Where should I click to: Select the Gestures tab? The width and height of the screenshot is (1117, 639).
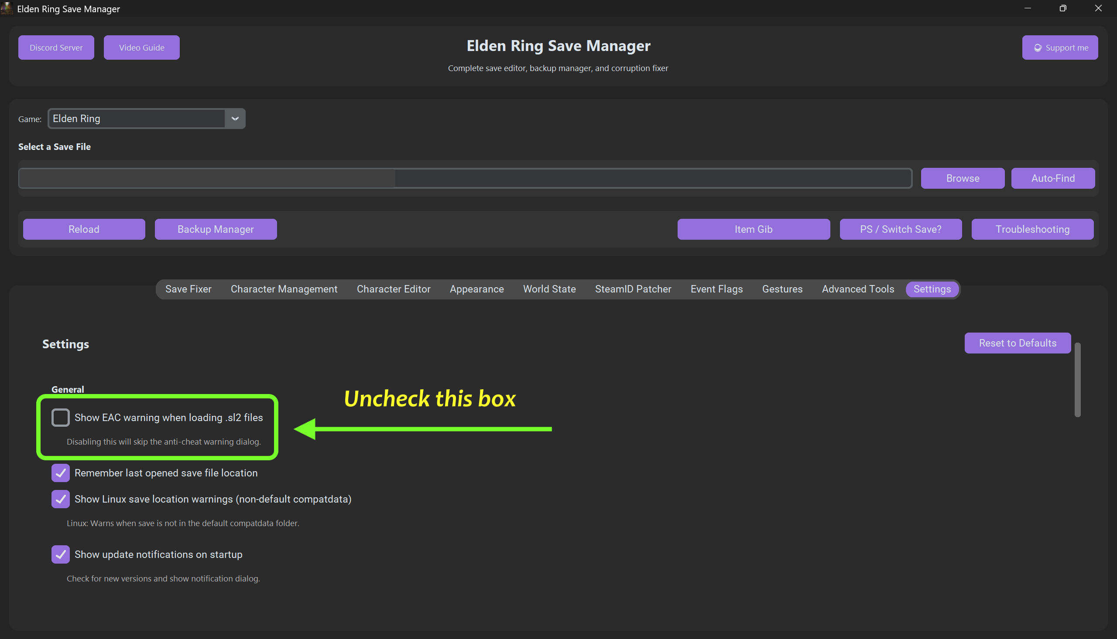pyautogui.click(x=782, y=289)
